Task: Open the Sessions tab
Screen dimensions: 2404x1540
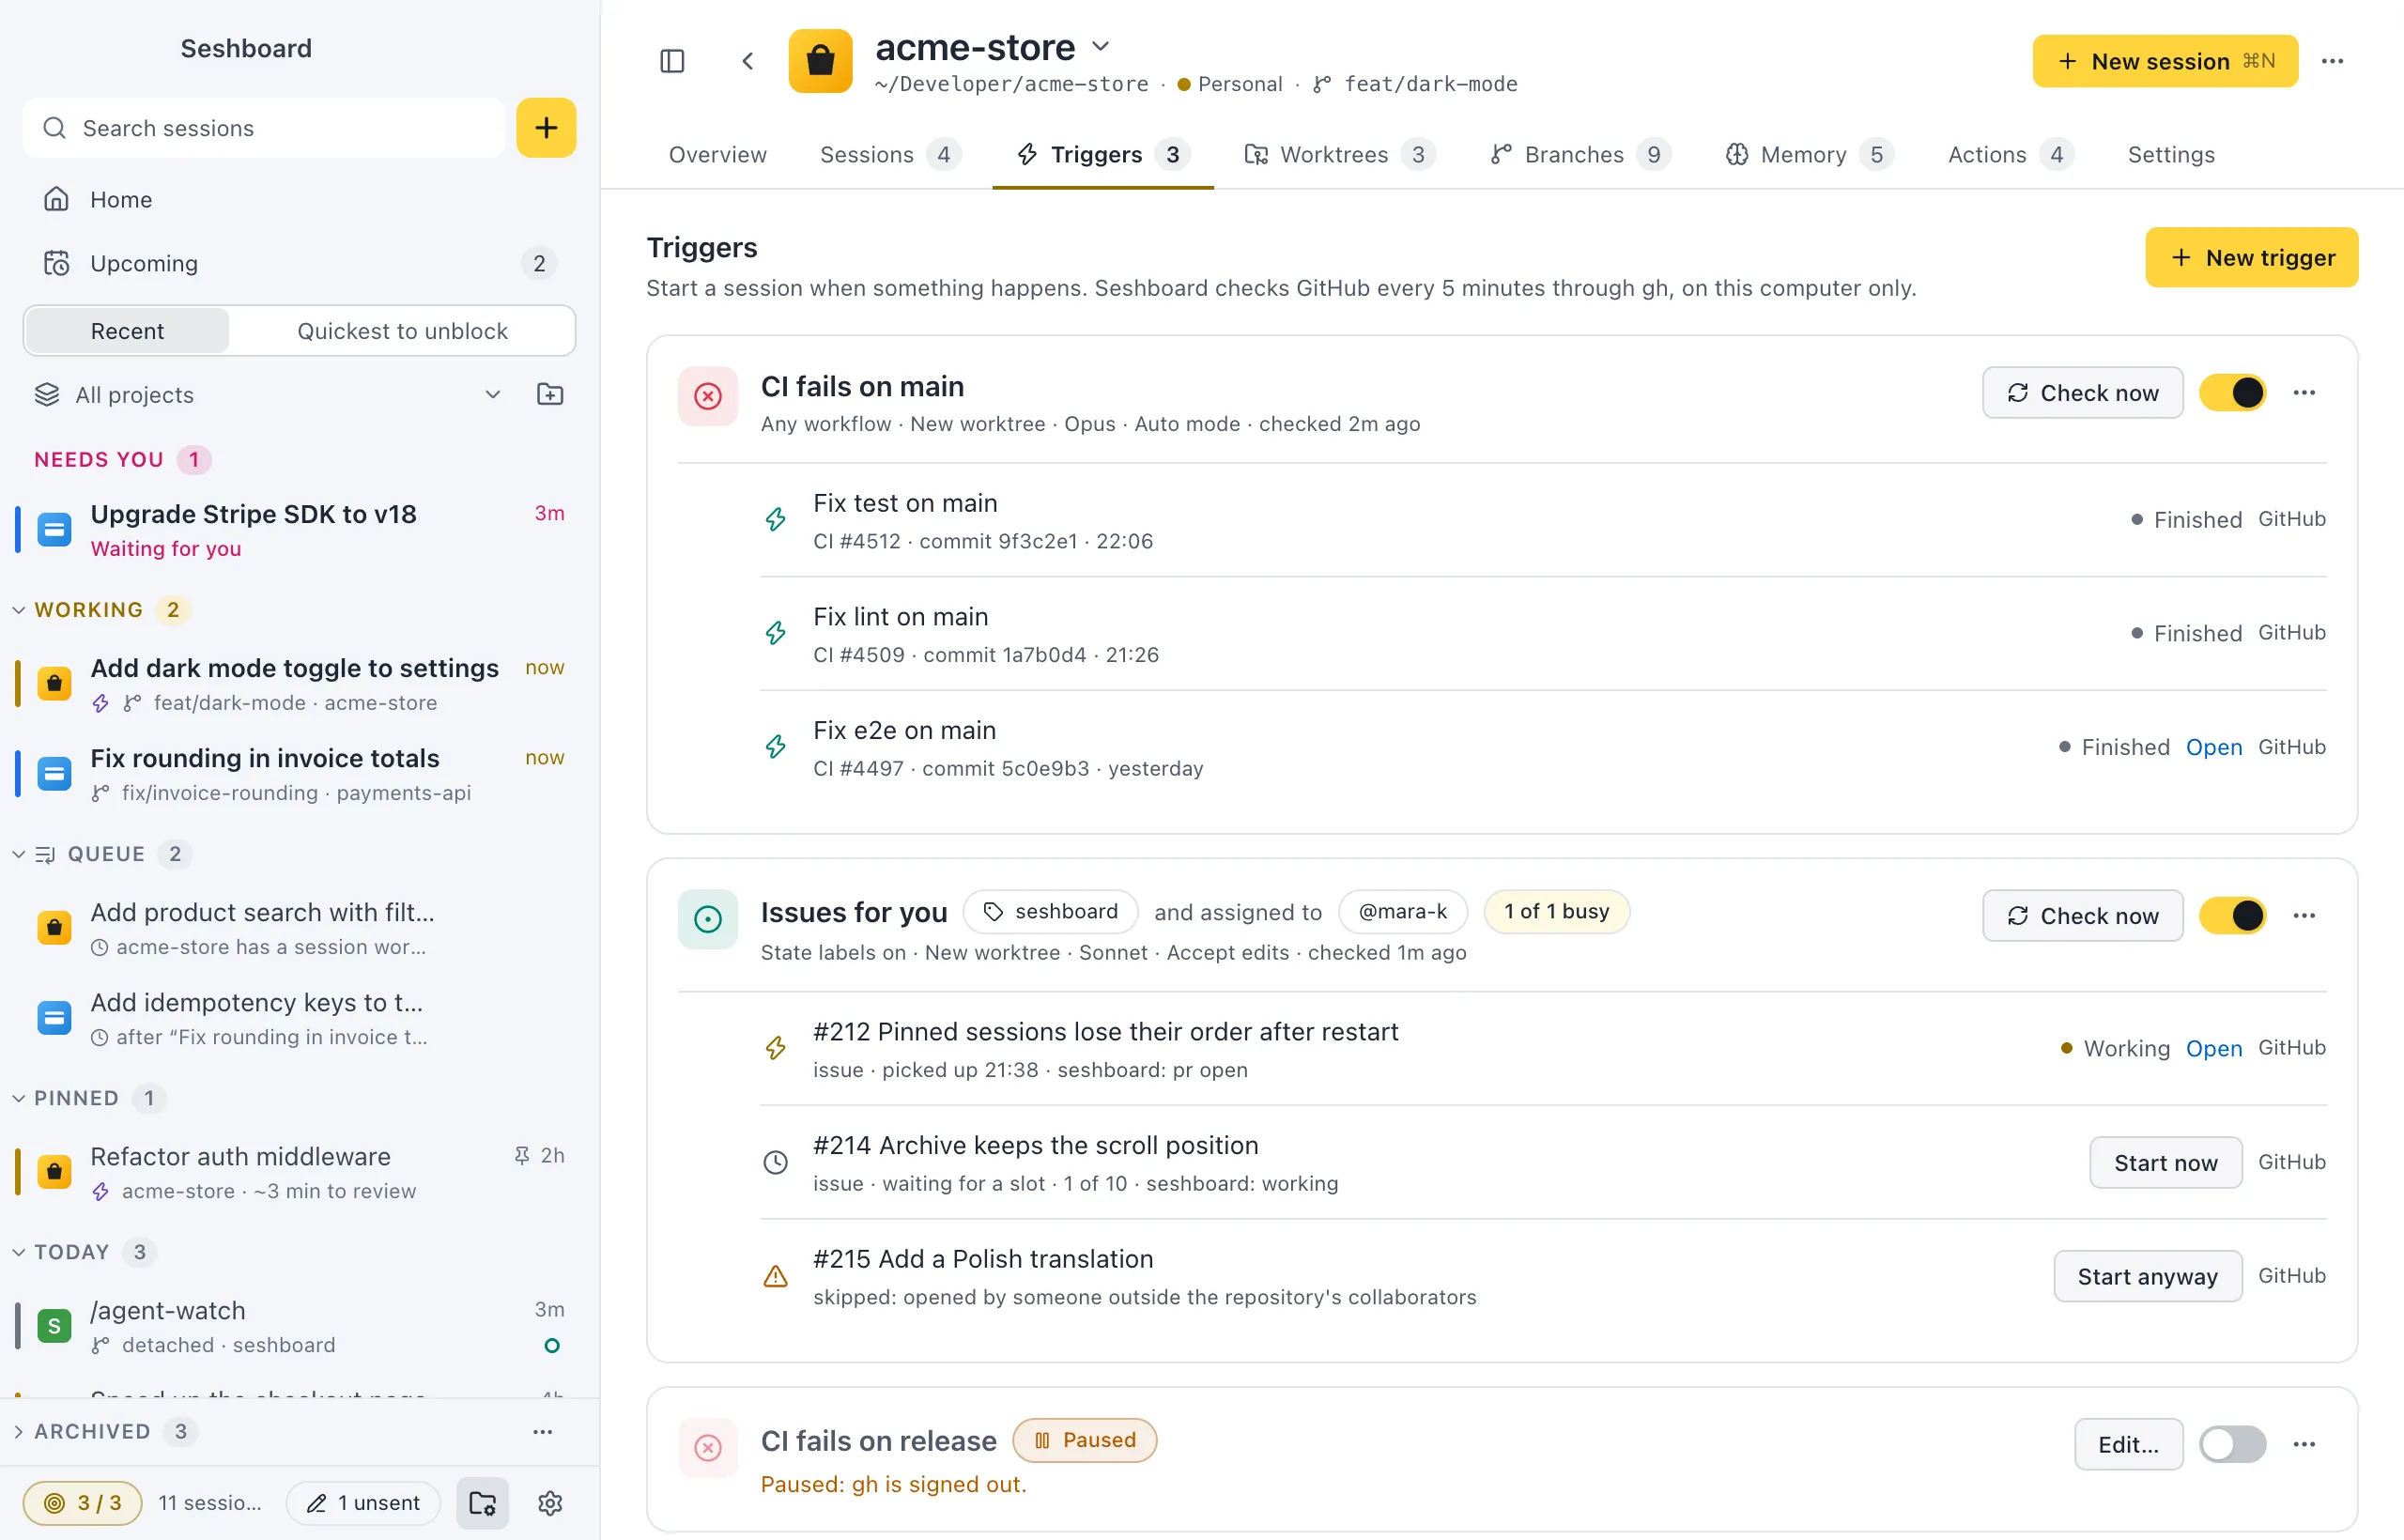Action: (890, 155)
